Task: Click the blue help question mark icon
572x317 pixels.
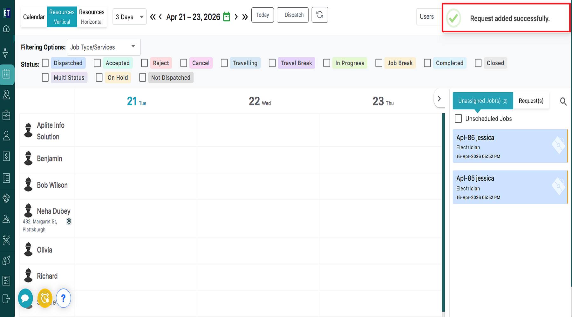Action: point(64,298)
